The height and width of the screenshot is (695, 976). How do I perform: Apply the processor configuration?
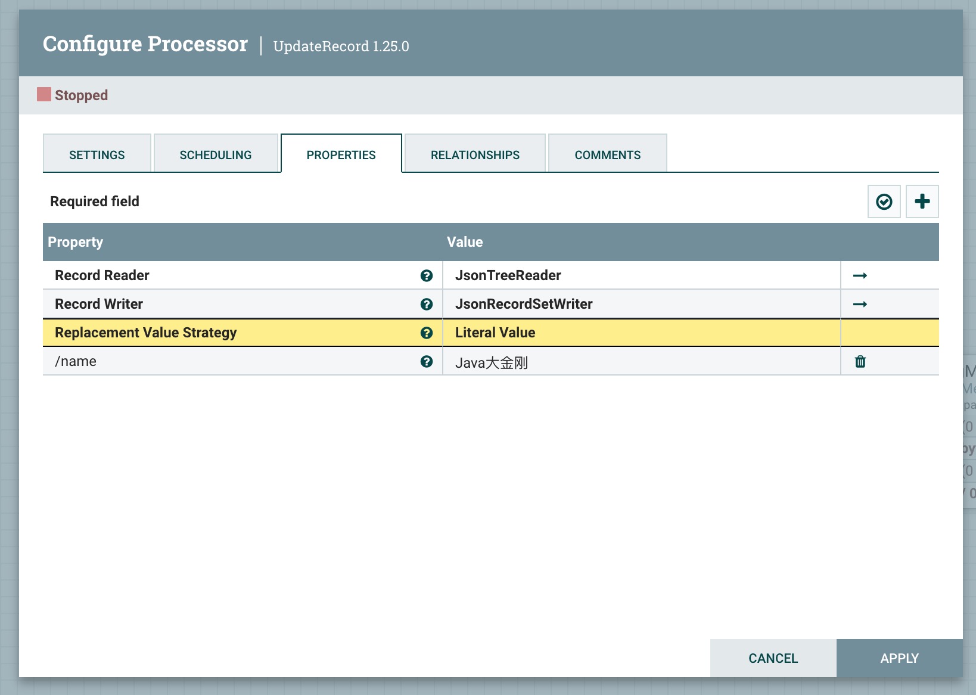tap(900, 658)
